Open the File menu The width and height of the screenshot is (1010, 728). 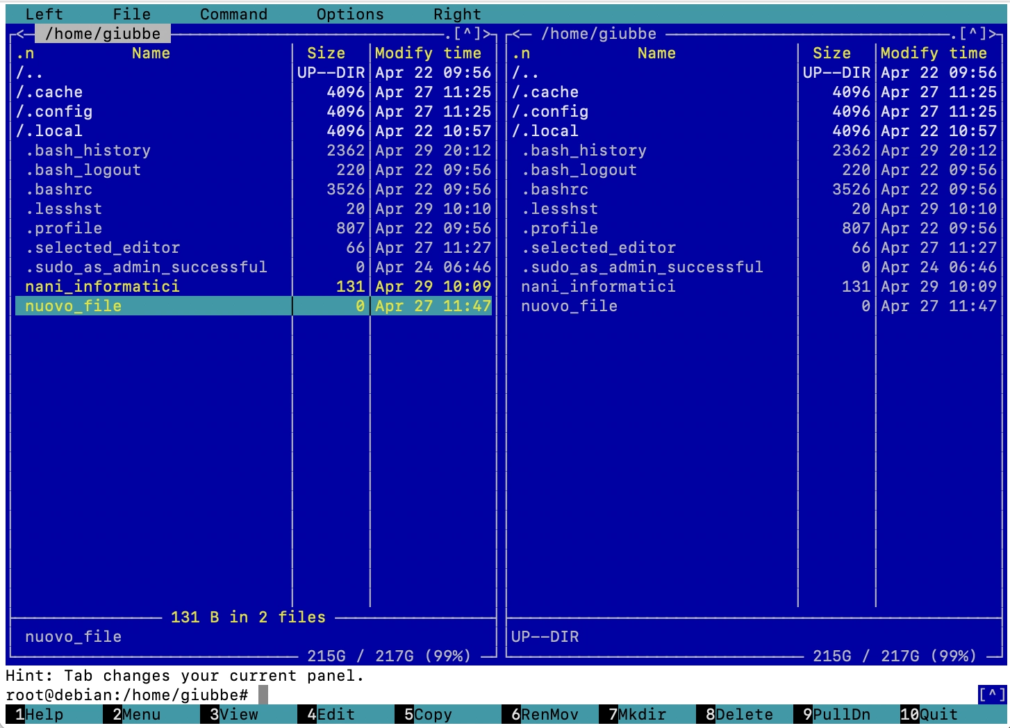tap(131, 14)
